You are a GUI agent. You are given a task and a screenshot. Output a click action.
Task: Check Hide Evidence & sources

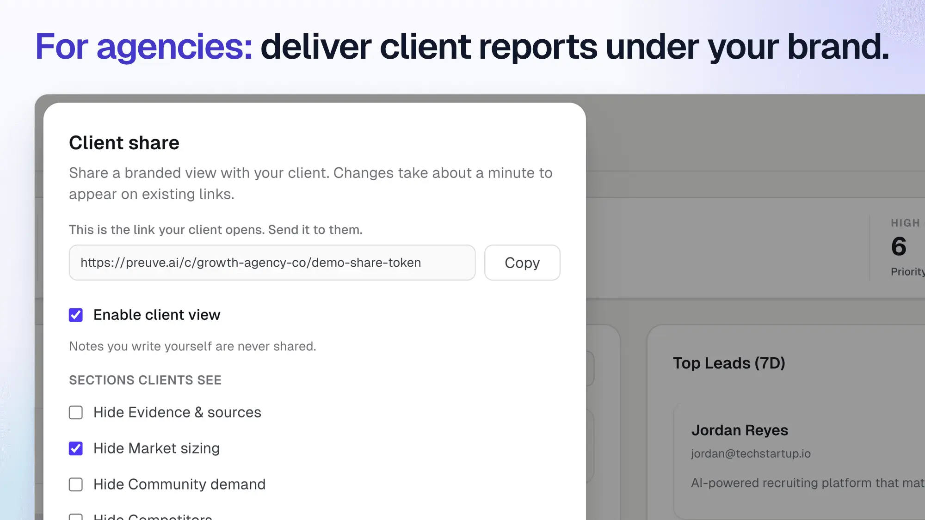click(x=76, y=412)
